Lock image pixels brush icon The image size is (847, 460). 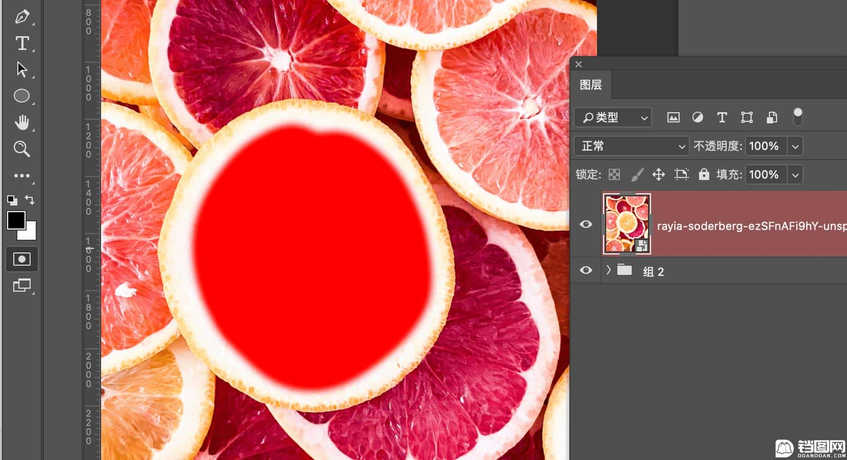(637, 175)
